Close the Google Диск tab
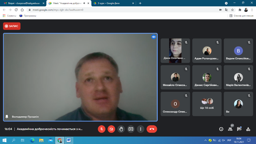256x144 pixels. 133,3
